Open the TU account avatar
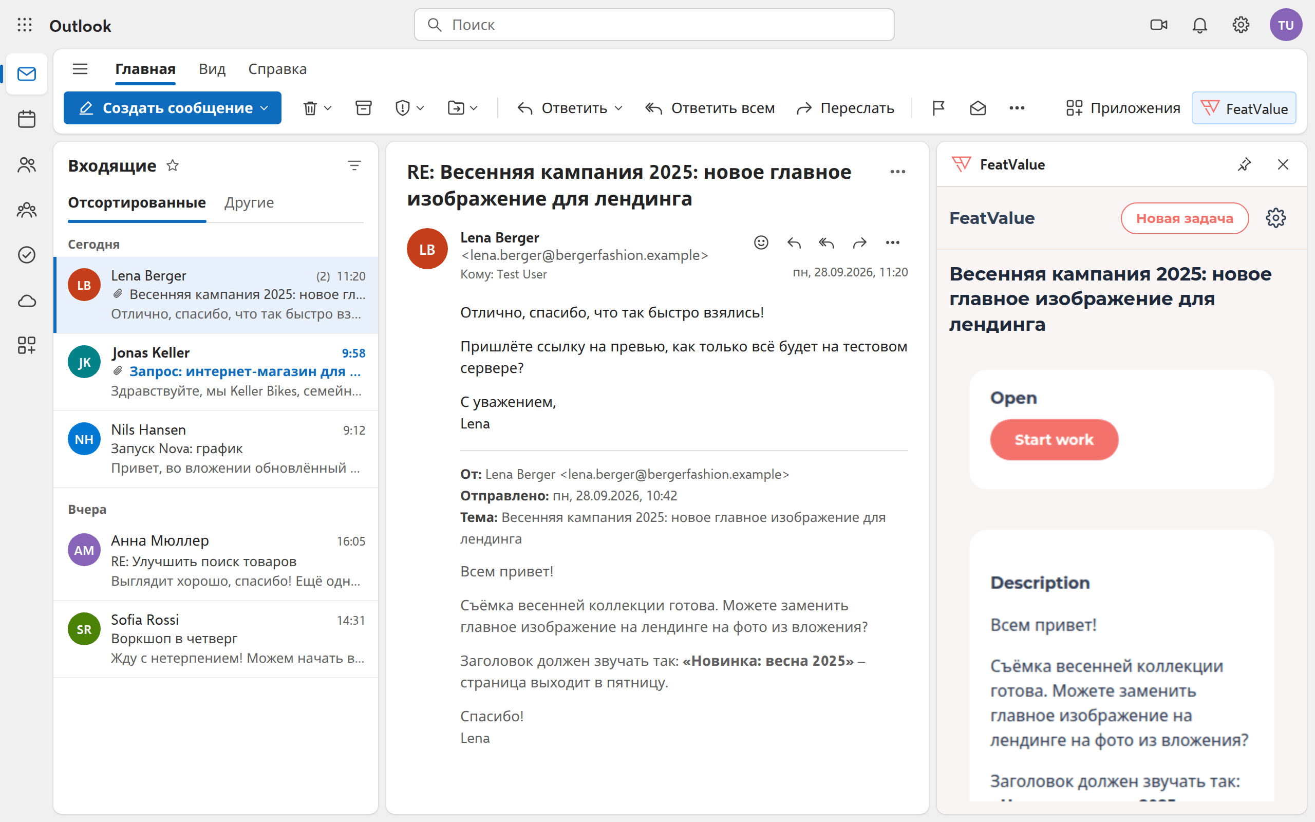 [1286, 25]
